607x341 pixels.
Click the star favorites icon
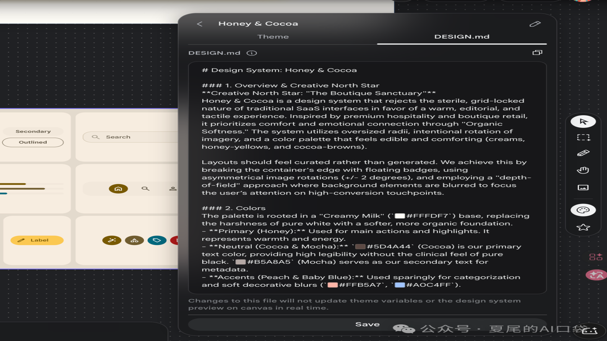583,227
